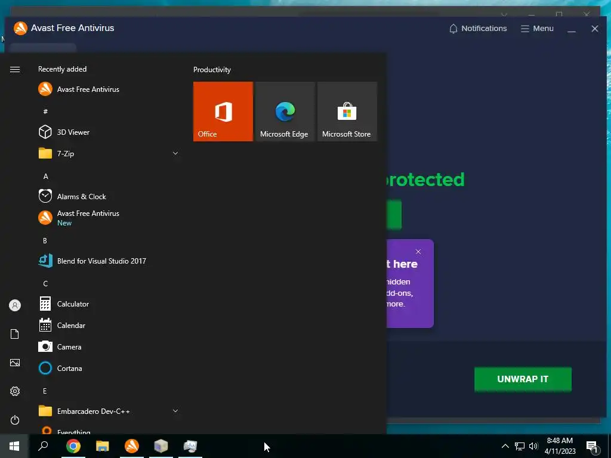The width and height of the screenshot is (611, 458).
Task: Jump to letter B section header
Action: pos(45,241)
